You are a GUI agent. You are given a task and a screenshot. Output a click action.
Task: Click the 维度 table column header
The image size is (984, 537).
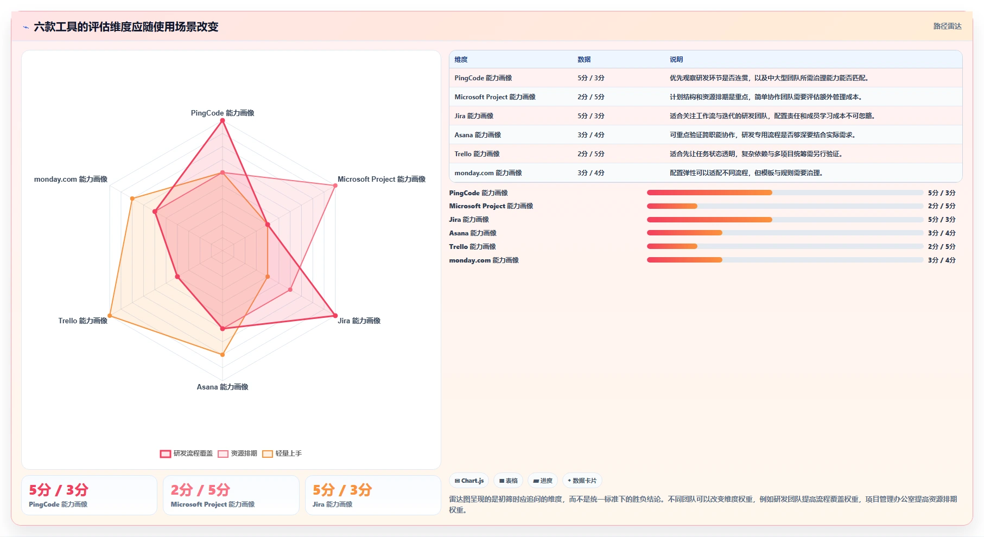pos(461,60)
